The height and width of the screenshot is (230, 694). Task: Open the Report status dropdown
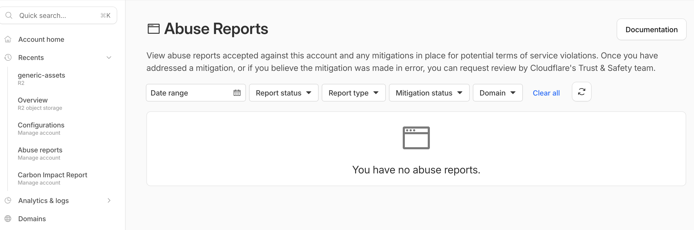point(283,93)
